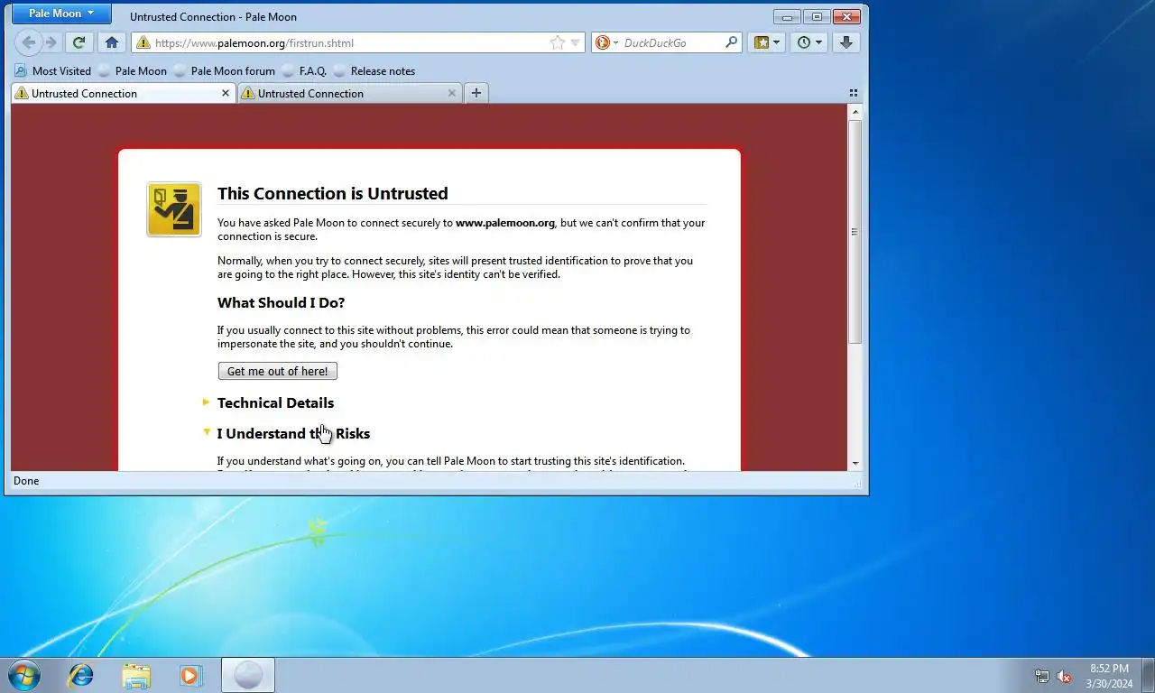Run search with the magnifier icon
The height and width of the screenshot is (693, 1155).
(x=732, y=42)
